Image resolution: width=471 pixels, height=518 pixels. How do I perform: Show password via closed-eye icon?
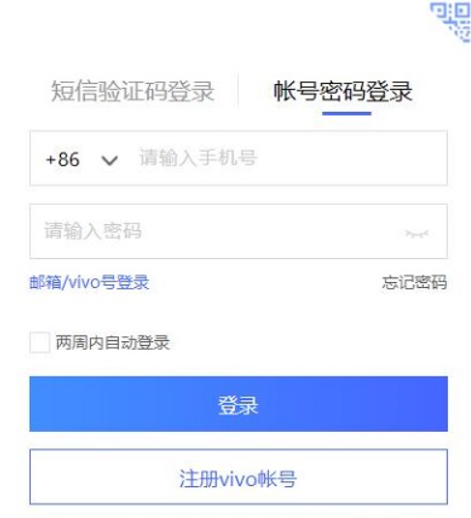coord(417,234)
